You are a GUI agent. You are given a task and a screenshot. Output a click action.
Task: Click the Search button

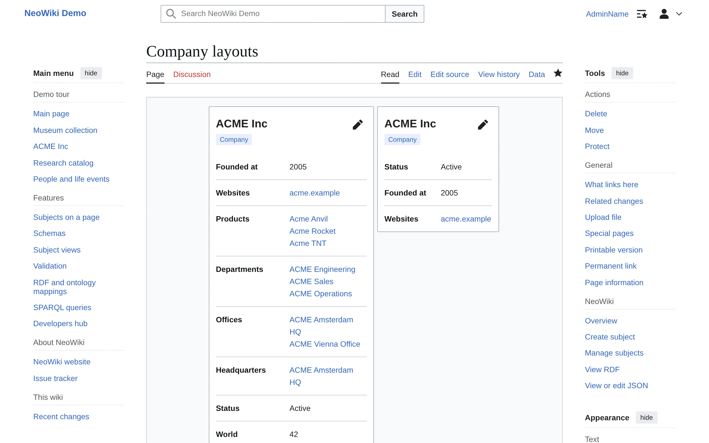pyautogui.click(x=404, y=14)
